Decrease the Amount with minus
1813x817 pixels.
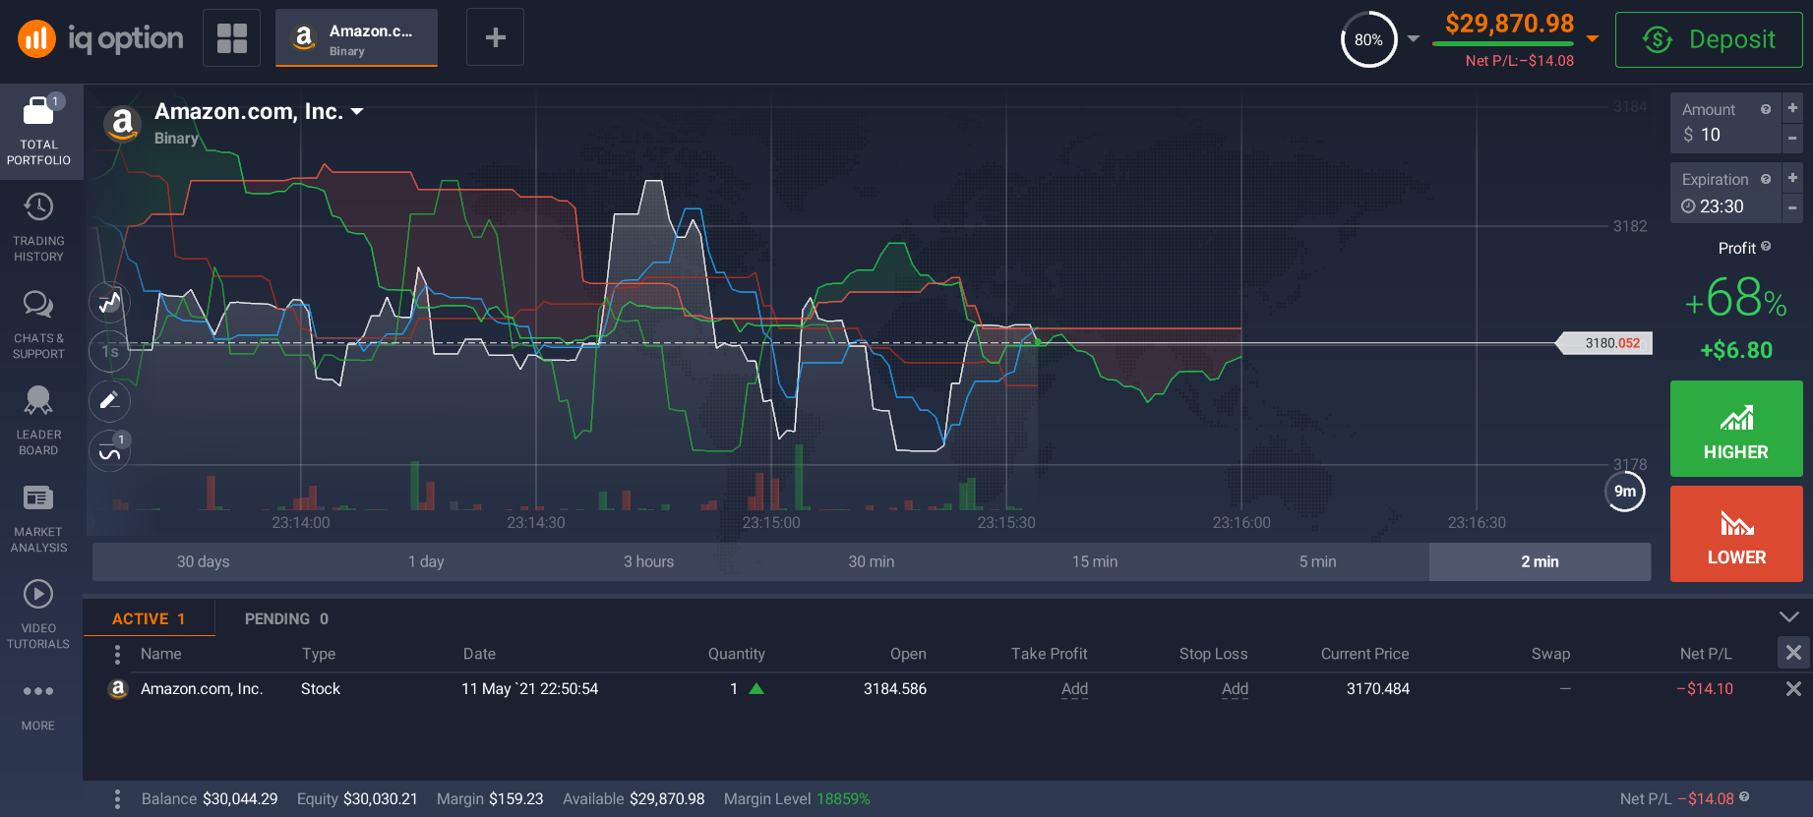(x=1792, y=139)
